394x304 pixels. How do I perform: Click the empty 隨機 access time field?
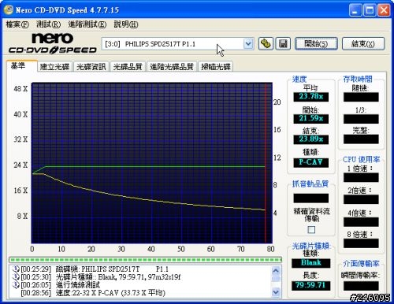[x=361, y=97]
